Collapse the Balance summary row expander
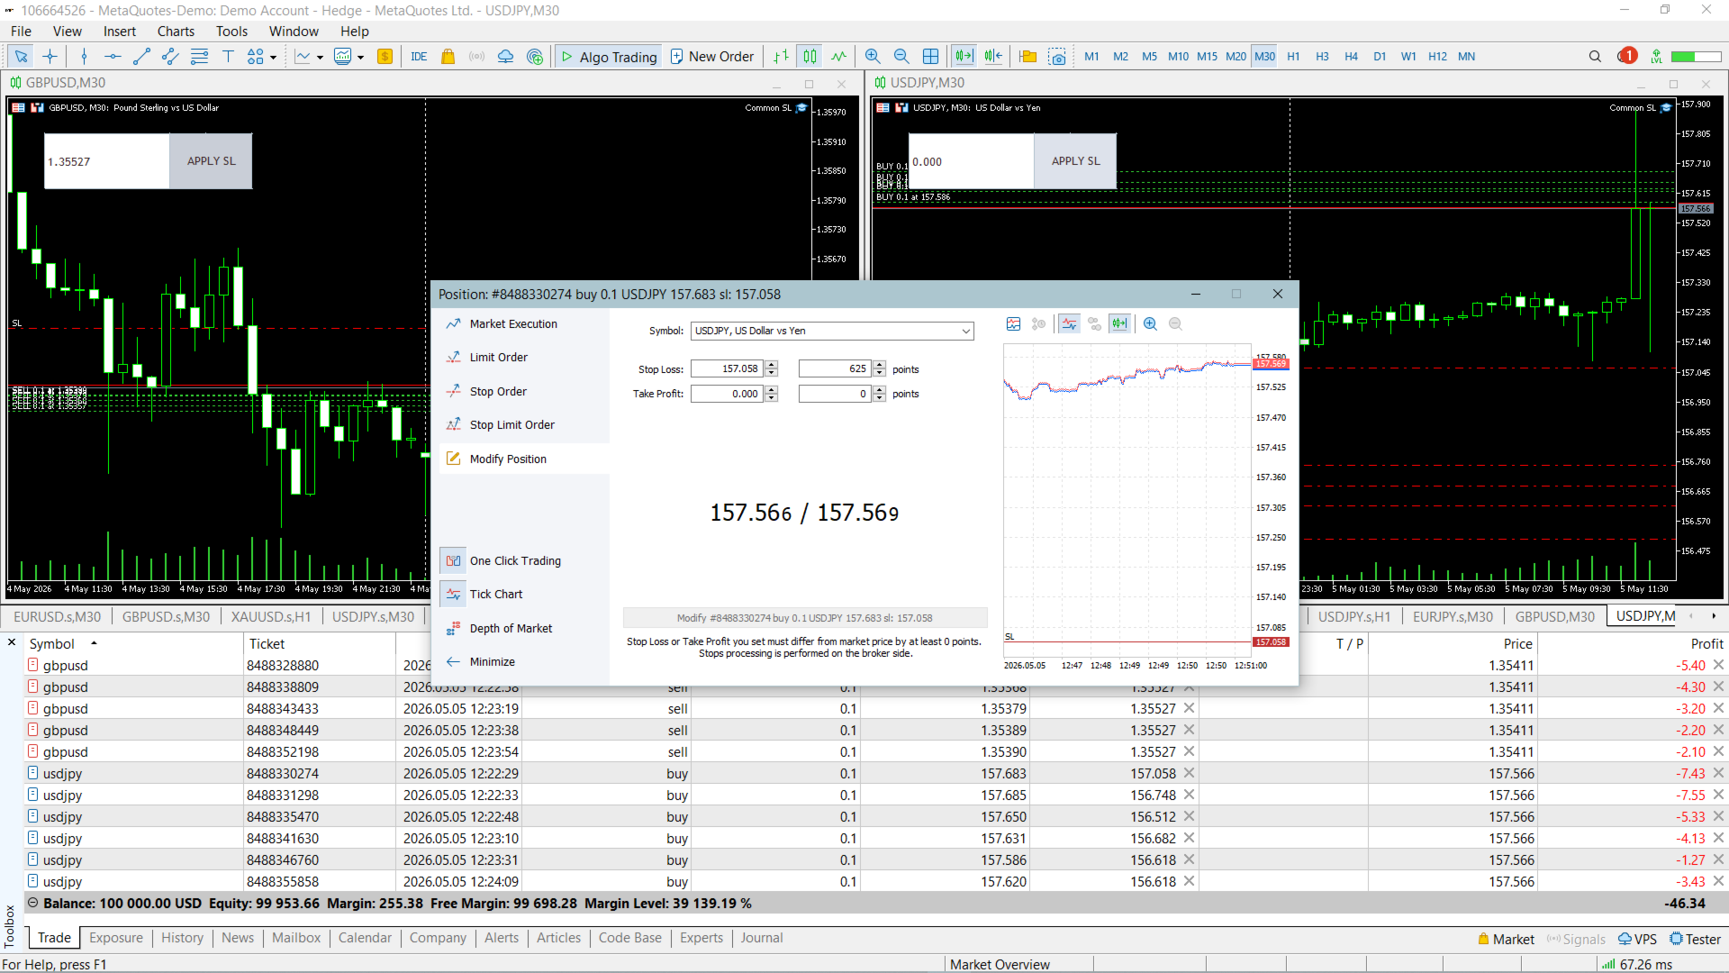Viewport: 1729px width, 973px height. click(33, 903)
